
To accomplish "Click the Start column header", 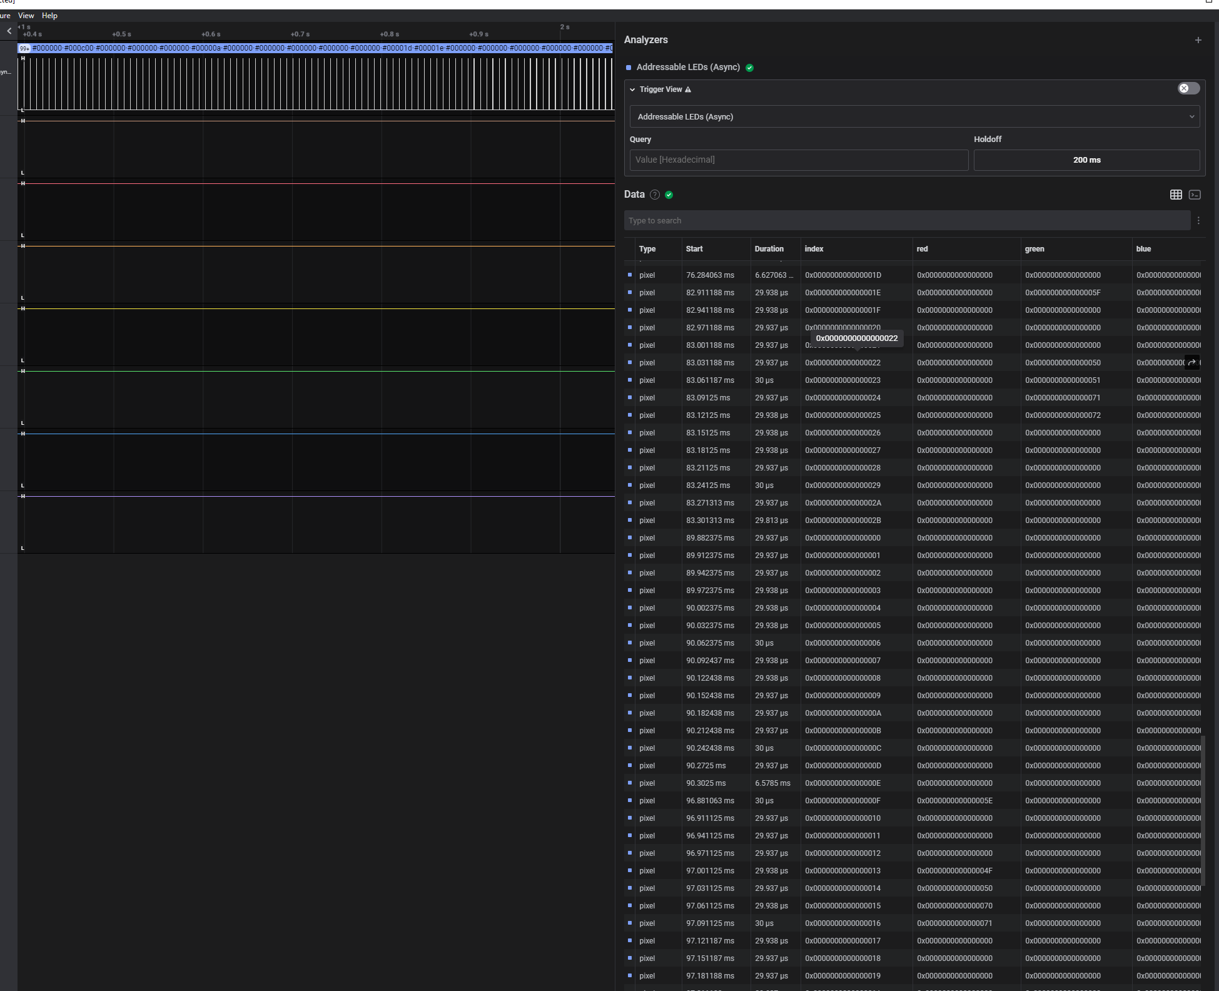I will point(694,249).
